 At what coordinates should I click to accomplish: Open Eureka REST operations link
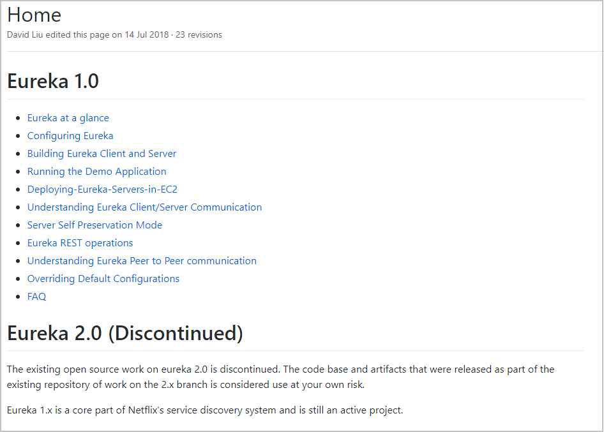(80, 243)
